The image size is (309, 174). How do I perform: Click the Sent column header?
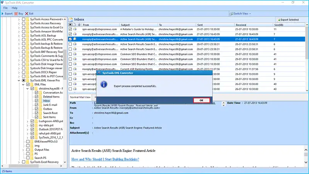215,25
